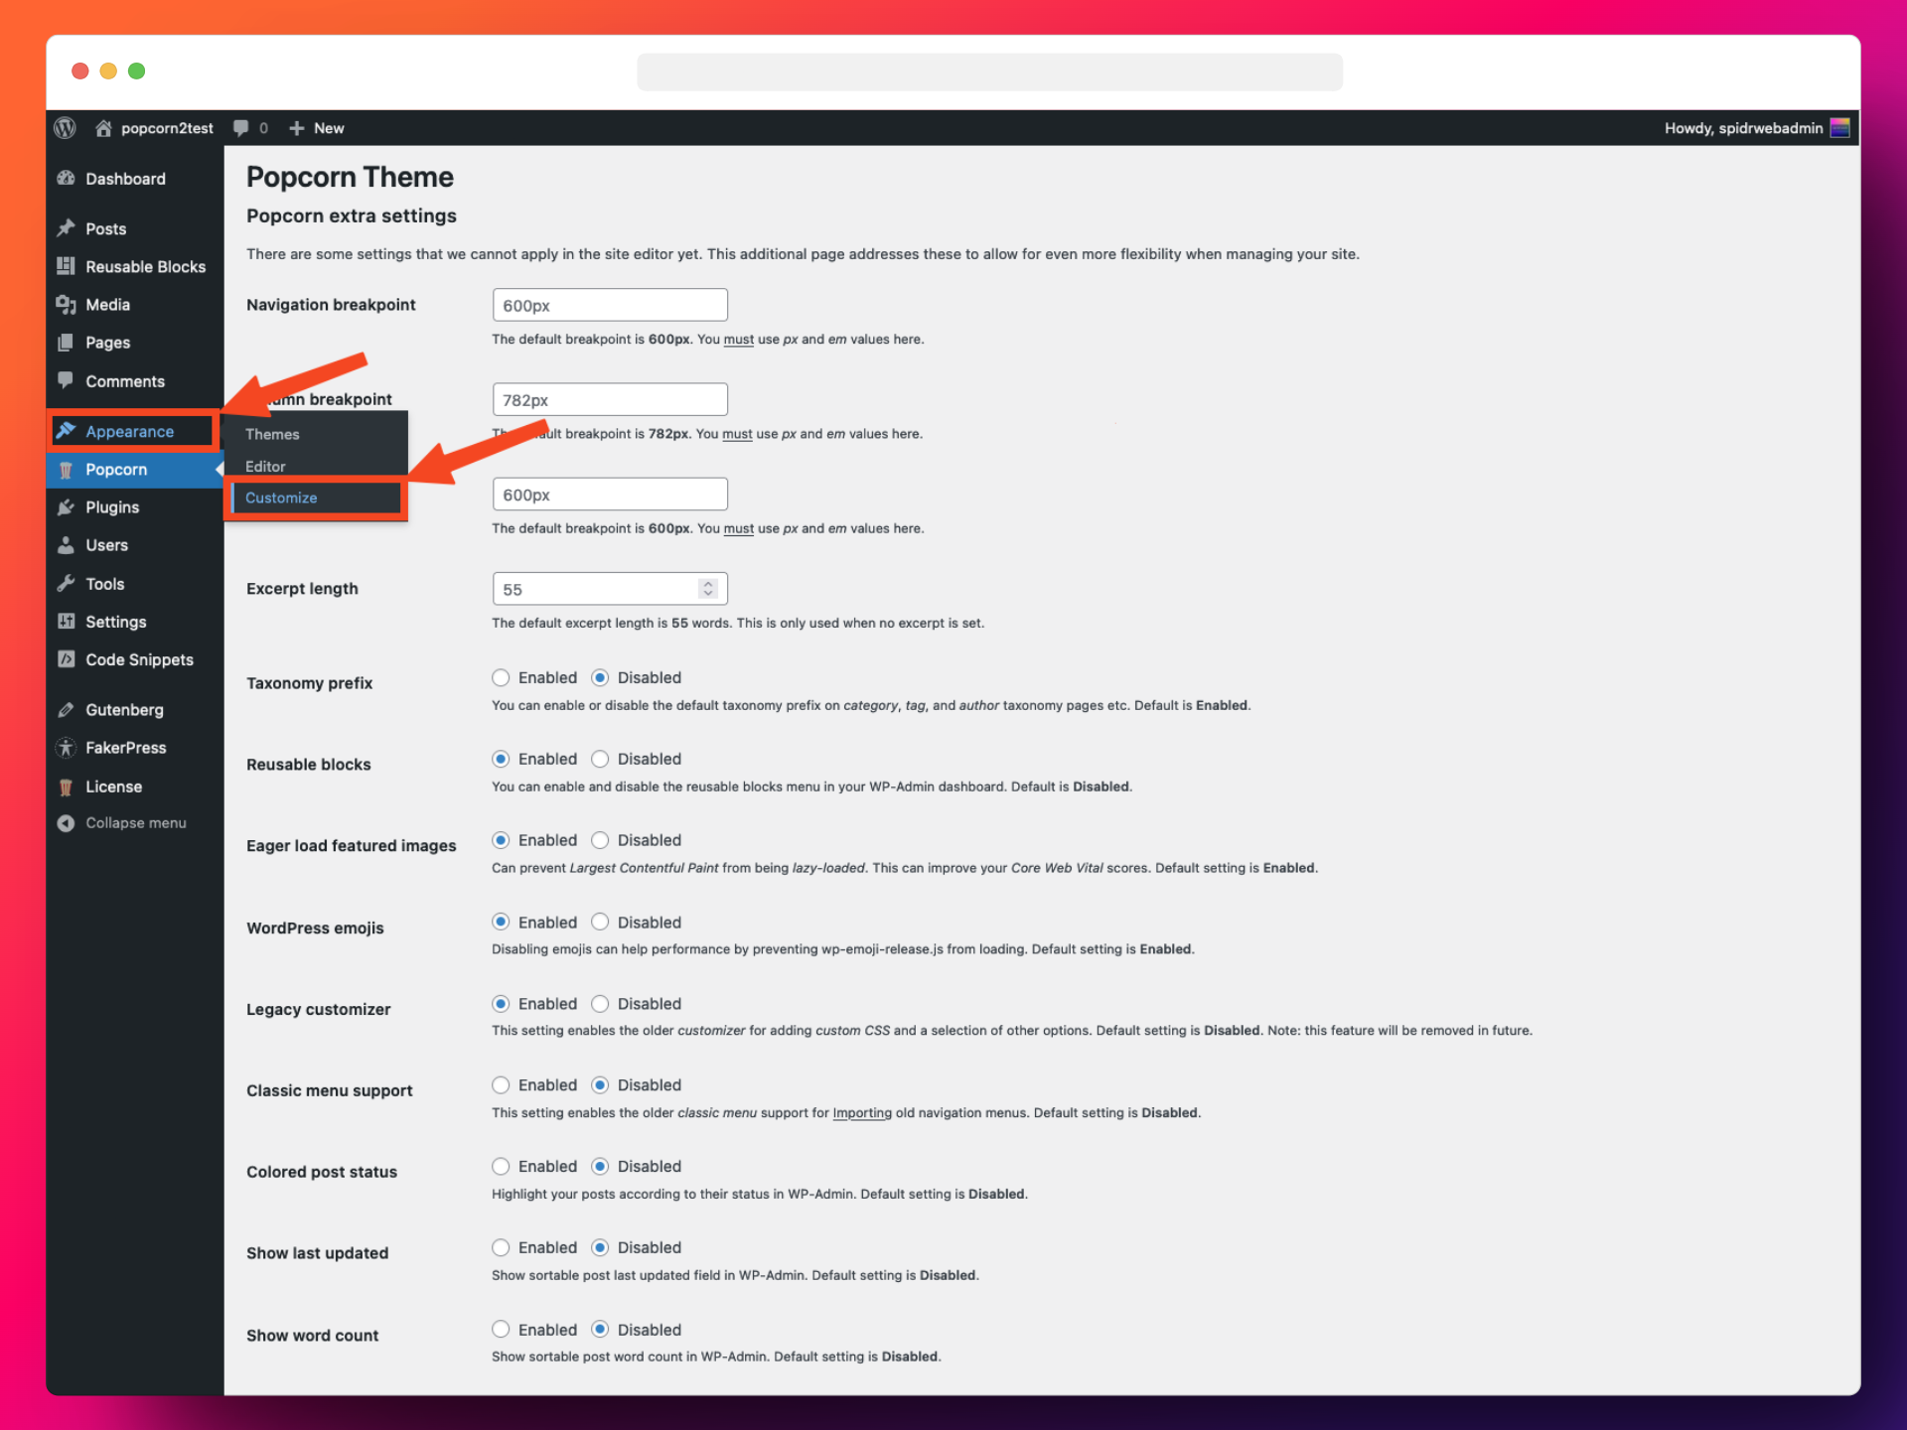The height and width of the screenshot is (1430, 1907).
Task: Increase Excerpt length with the stepper arrow
Action: click(707, 583)
